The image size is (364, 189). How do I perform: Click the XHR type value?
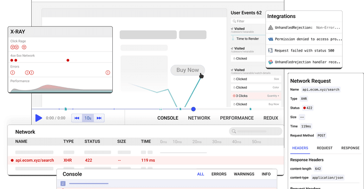[x=304, y=99]
